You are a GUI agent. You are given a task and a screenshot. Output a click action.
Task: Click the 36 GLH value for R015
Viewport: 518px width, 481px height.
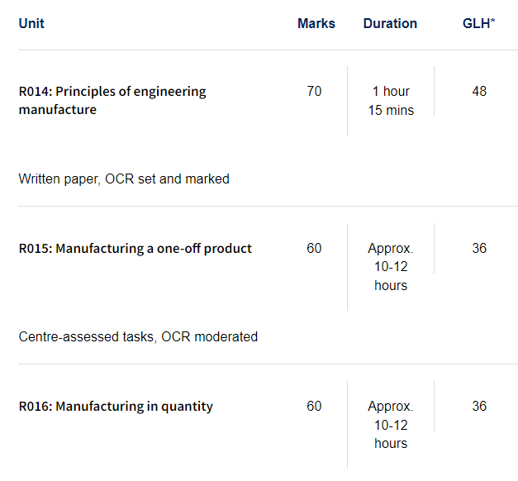tap(479, 248)
